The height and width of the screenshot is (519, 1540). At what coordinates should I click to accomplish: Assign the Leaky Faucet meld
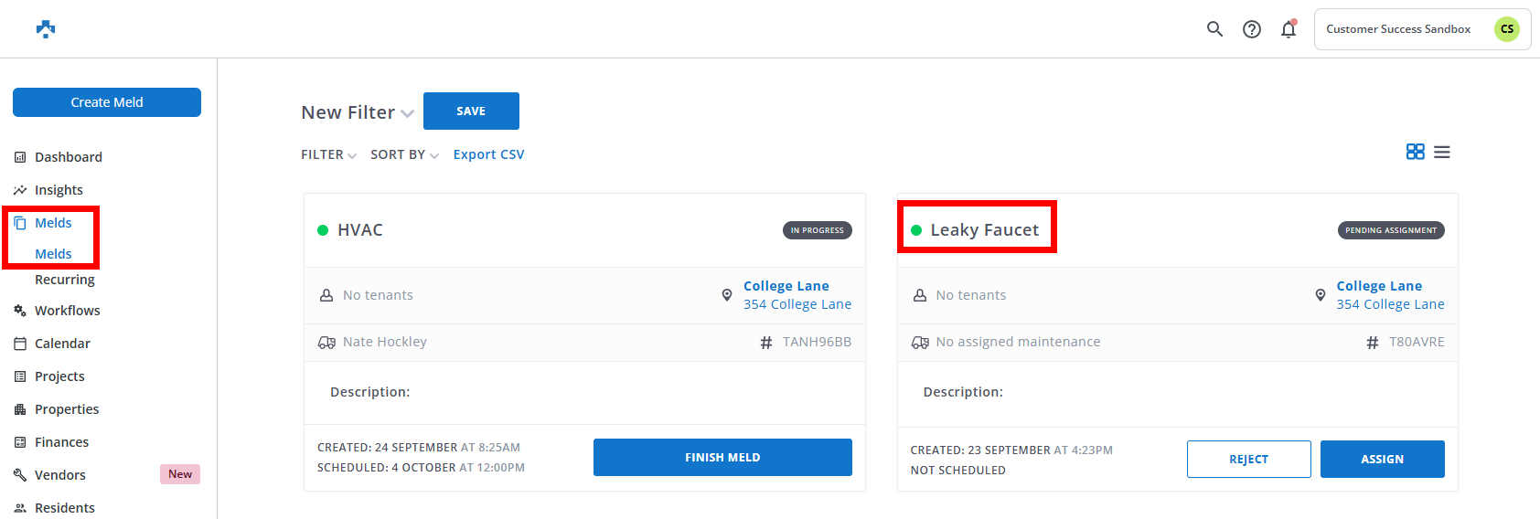point(1382,459)
